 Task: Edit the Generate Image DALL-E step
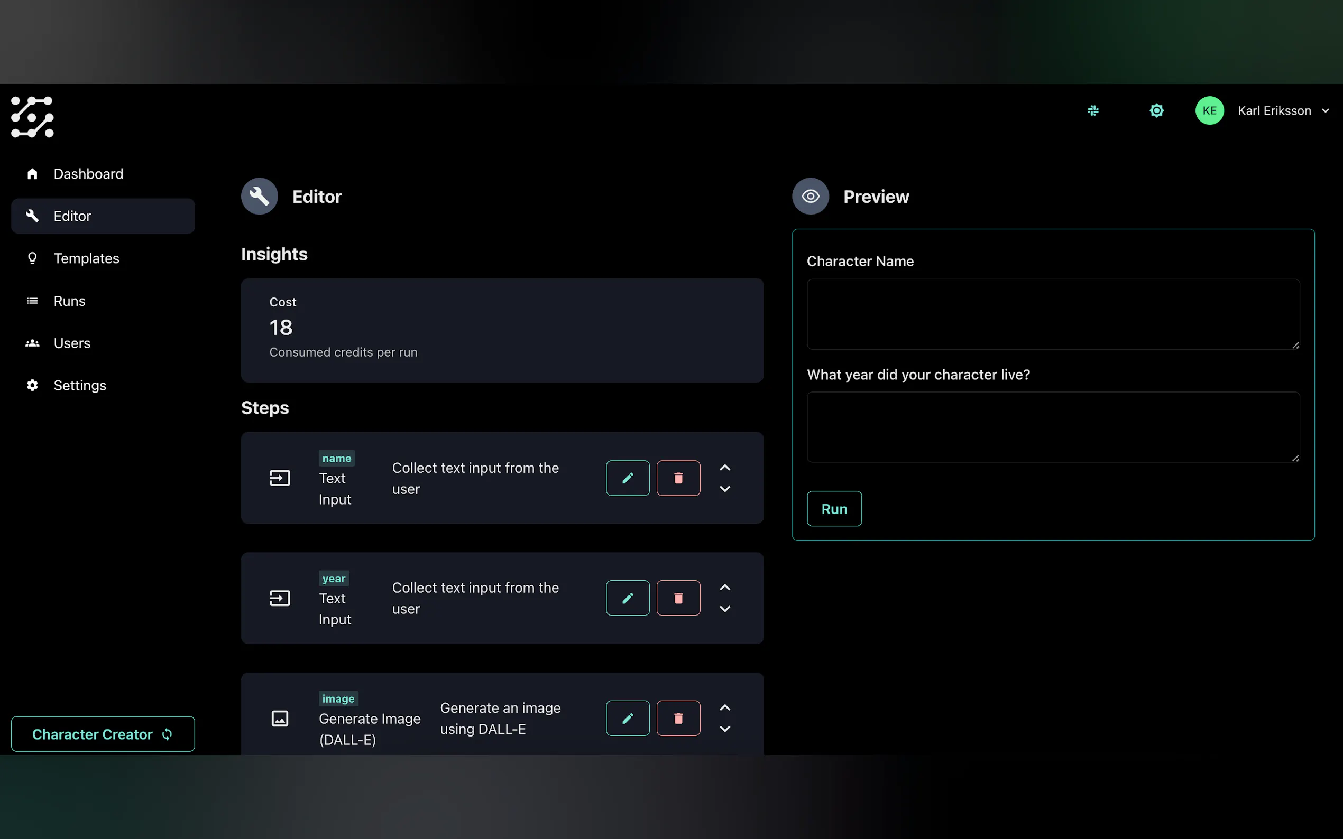pos(628,718)
